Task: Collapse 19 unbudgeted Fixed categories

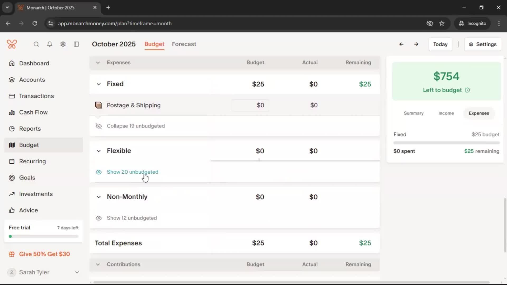Action: pos(135,126)
